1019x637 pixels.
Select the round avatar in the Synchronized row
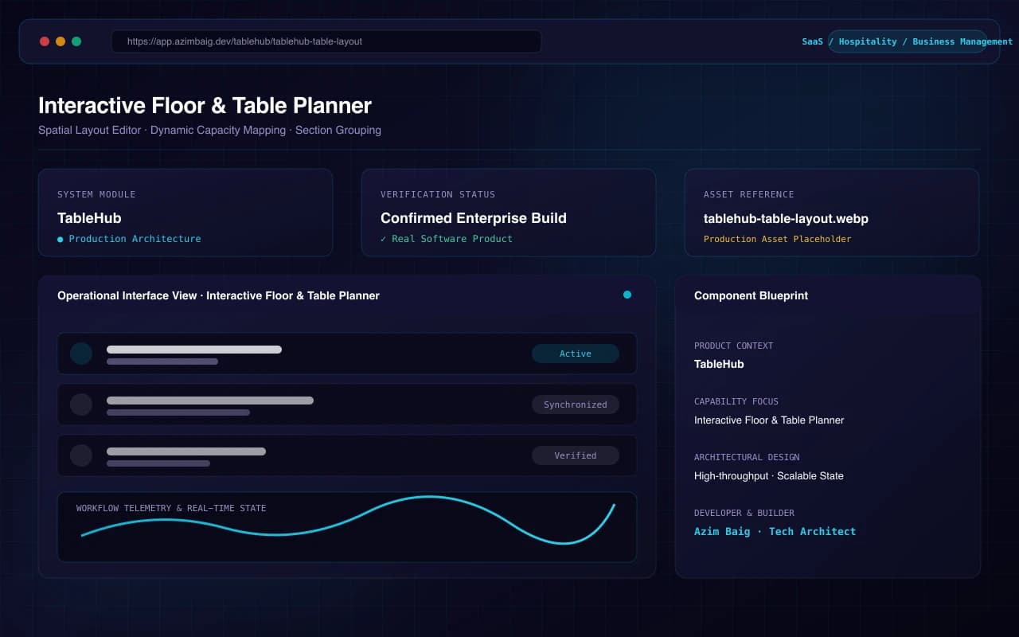[x=81, y=404]
